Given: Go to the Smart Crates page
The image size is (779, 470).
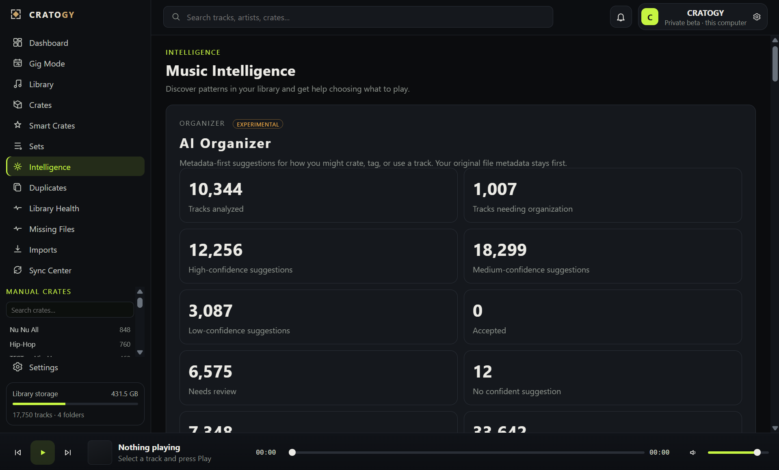Looking at the screenshot, I should (x=75, y=125).
